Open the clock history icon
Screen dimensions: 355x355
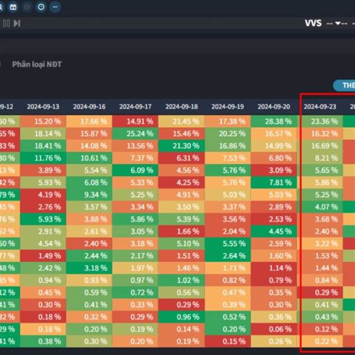(x=41, y=7)
